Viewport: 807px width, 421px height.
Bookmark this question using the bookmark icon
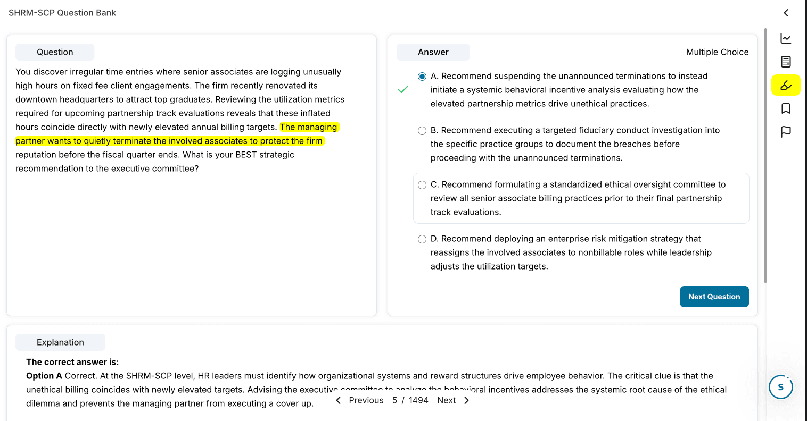pos(786,108)
